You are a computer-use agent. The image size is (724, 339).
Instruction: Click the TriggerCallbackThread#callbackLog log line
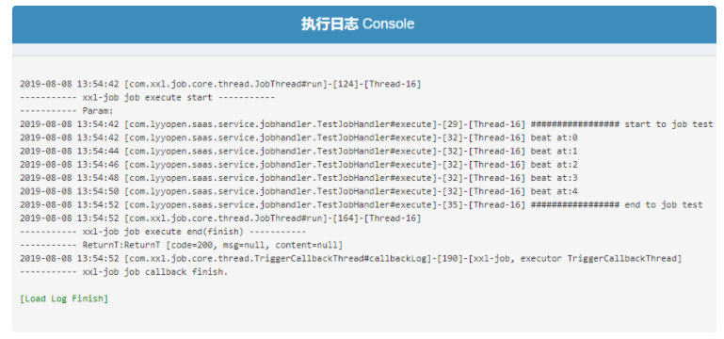tap(351, 258)
